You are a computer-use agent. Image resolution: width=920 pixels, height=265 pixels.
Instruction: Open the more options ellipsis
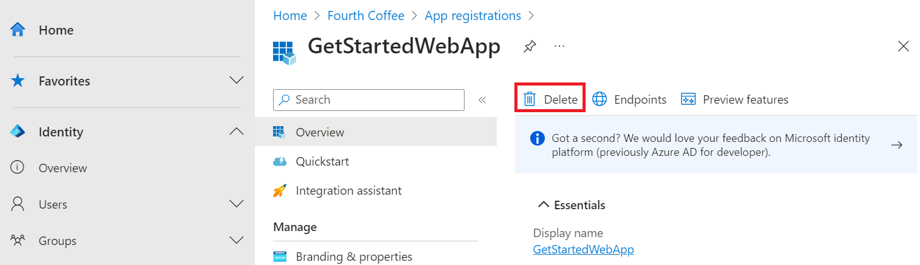[x=559, y=46]
